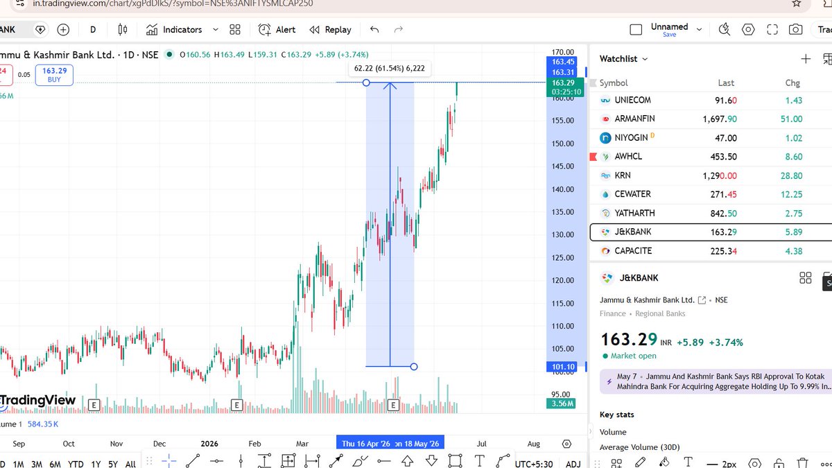Click the 163.29 BUY button

[x=54, y=75]
